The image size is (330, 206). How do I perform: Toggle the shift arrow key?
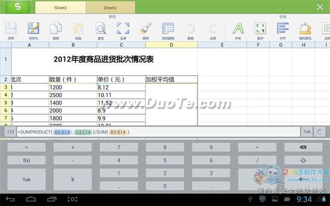303,160
